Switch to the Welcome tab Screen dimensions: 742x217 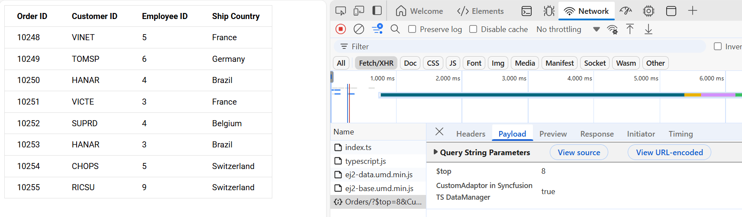pos(419,11)
